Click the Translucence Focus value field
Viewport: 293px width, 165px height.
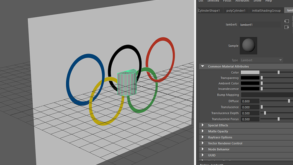(250, 119)
